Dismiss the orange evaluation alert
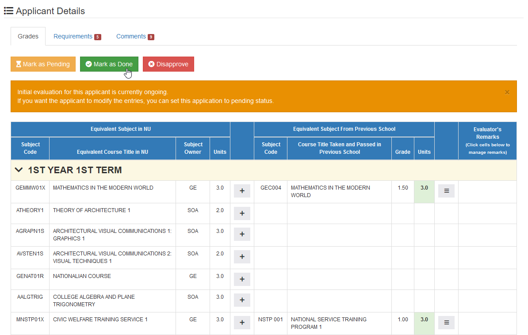The width and height of the screenshot is (528, 335). [x=507, y=92]
